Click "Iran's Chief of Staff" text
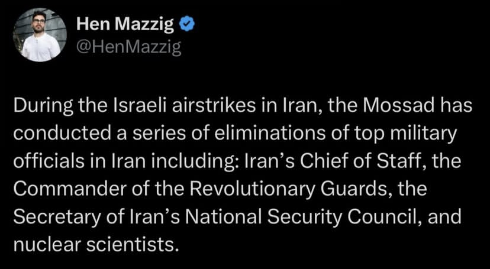490x269 pixels. (315, 162)
